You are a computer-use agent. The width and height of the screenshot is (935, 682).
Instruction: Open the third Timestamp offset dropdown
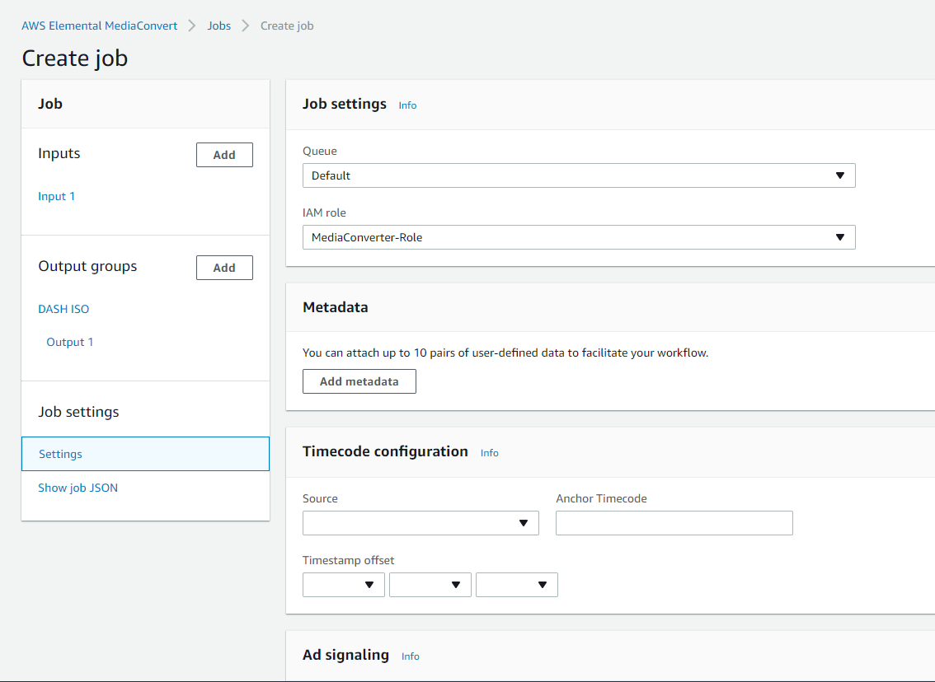pos(516,585)
